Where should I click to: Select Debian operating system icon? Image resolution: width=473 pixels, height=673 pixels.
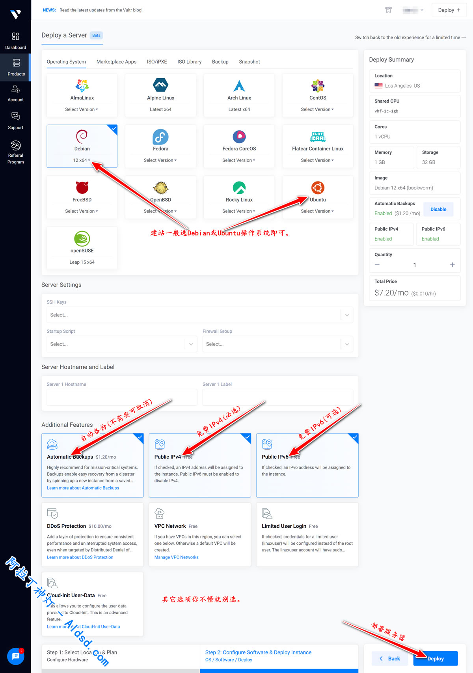pos(82,136)
